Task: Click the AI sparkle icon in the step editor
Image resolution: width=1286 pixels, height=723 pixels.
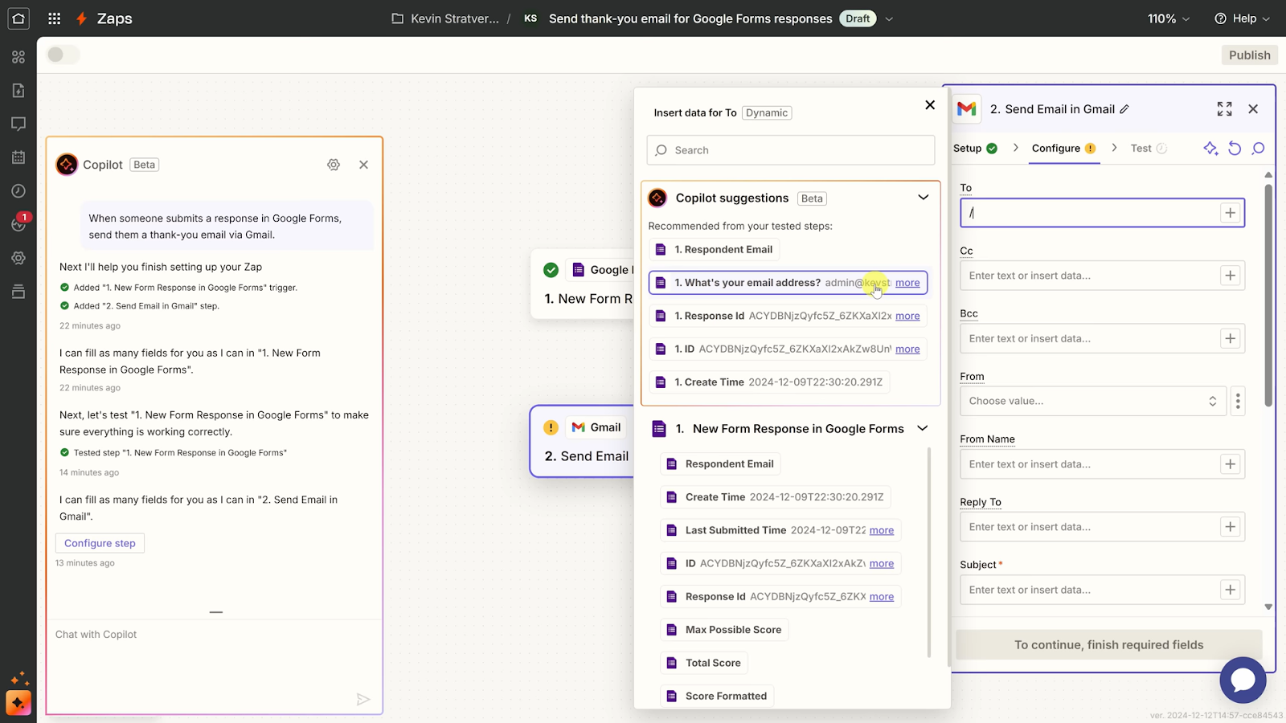Action: pos(1210,148)
